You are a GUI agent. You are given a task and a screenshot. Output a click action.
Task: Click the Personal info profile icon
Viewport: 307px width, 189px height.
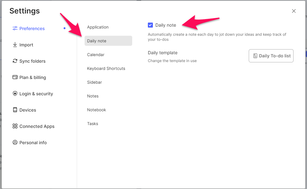tap(15, 143)
